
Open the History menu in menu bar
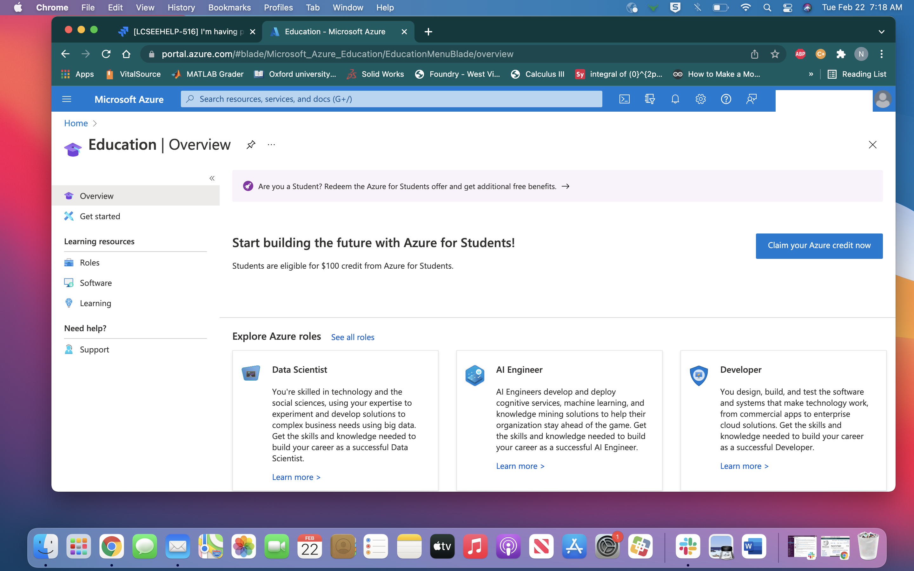click(x=181, y=8)
